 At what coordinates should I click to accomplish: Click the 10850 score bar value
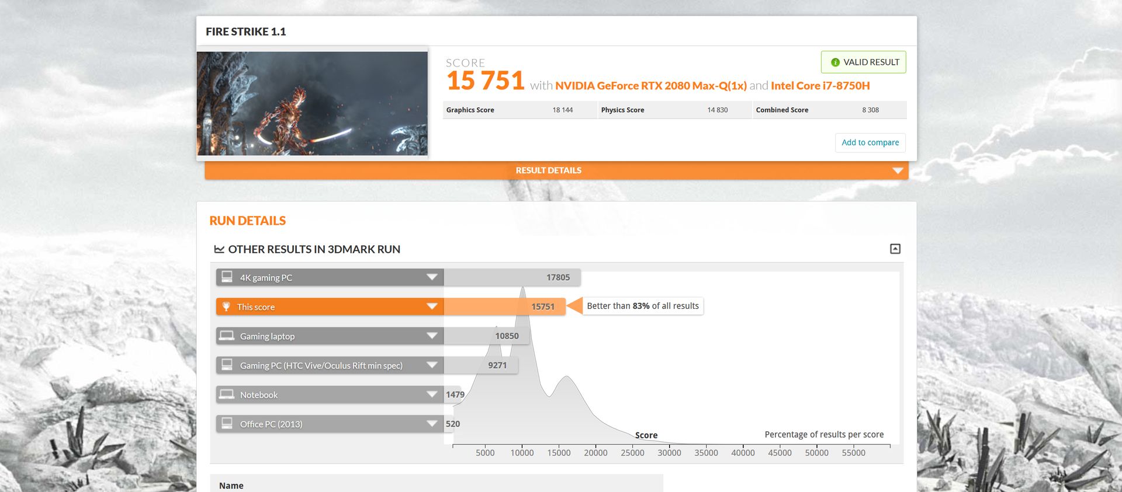[x=507, y=336]
